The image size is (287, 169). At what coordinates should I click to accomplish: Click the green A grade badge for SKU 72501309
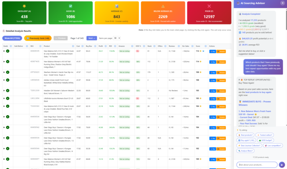(x=8, y=90)
